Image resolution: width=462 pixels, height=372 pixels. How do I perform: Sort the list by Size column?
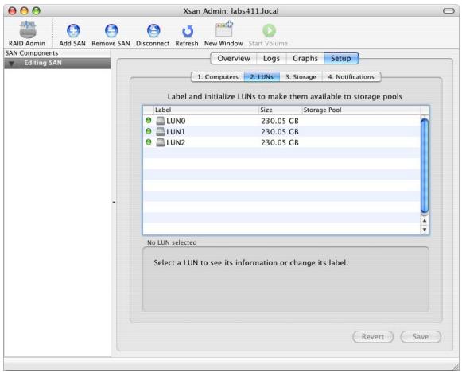click(x=280, y=110)
